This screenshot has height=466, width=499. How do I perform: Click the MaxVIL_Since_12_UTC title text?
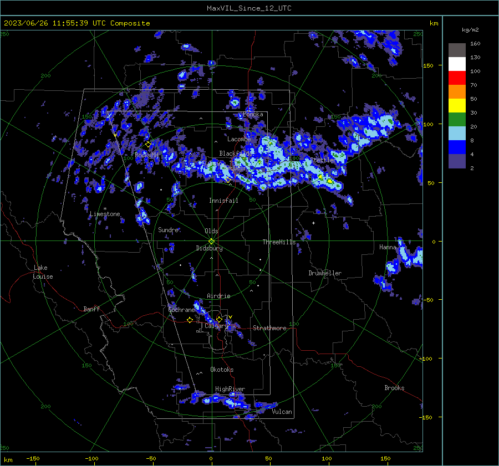pos(249,8)
